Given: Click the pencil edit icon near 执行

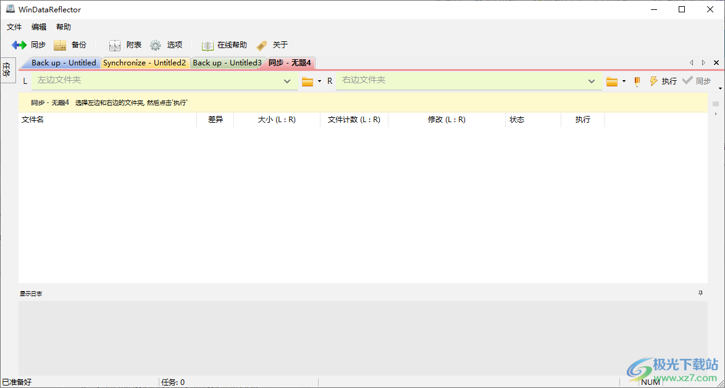Looking at the screenshot, I should click(637, 81).
